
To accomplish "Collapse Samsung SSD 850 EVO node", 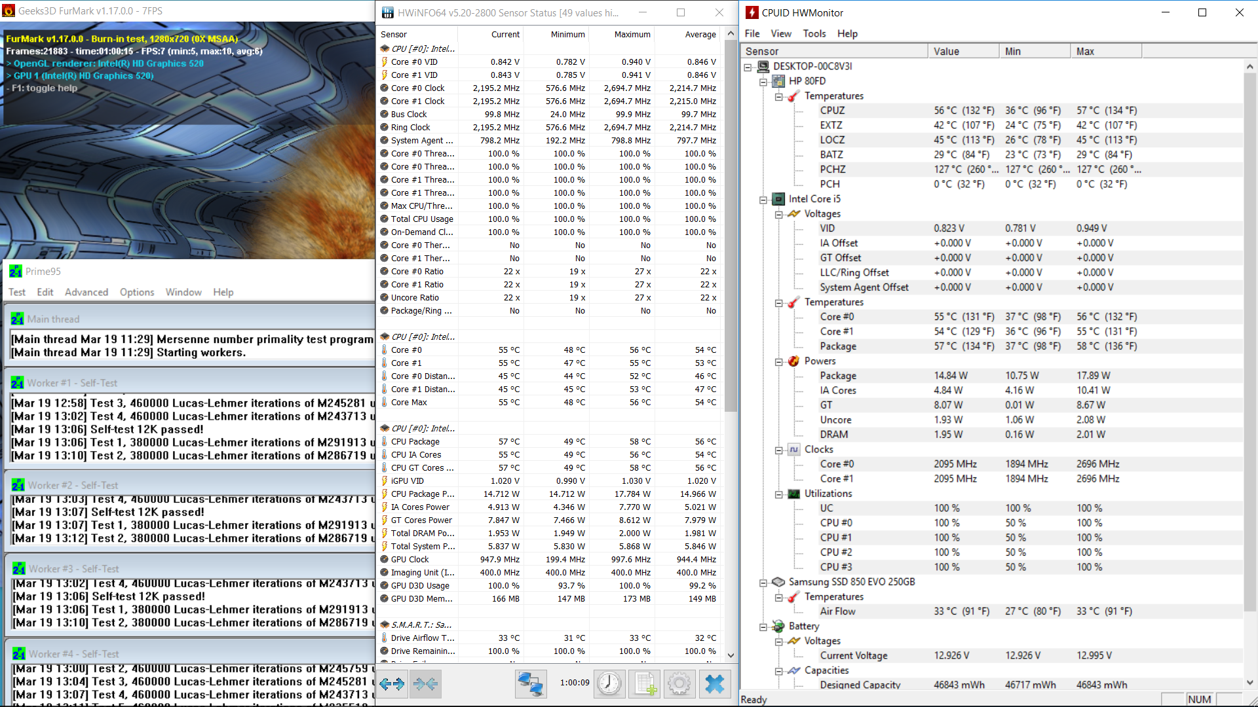I will click(x=763, y=583).
